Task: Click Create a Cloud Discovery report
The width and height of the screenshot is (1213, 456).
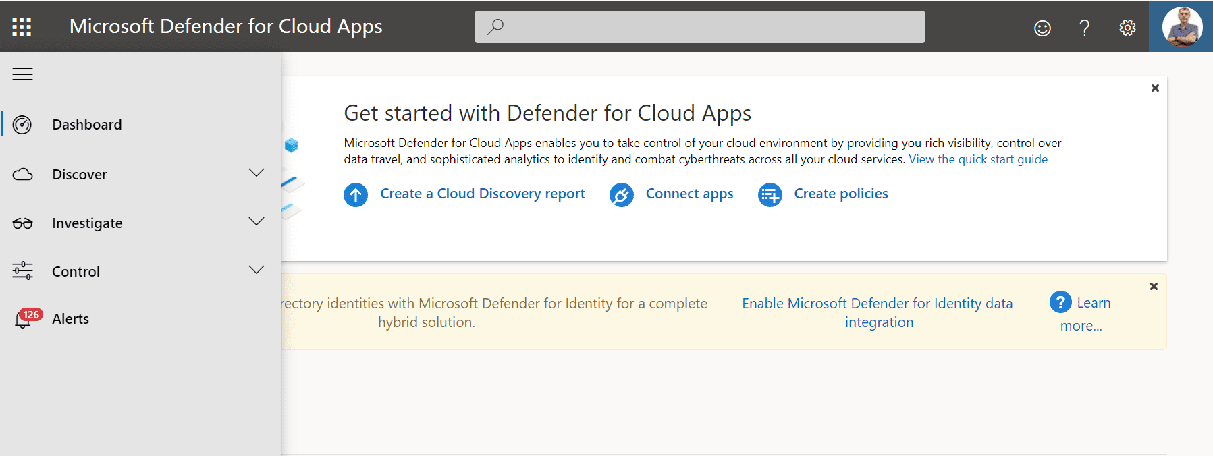Action: coord(482,194)
